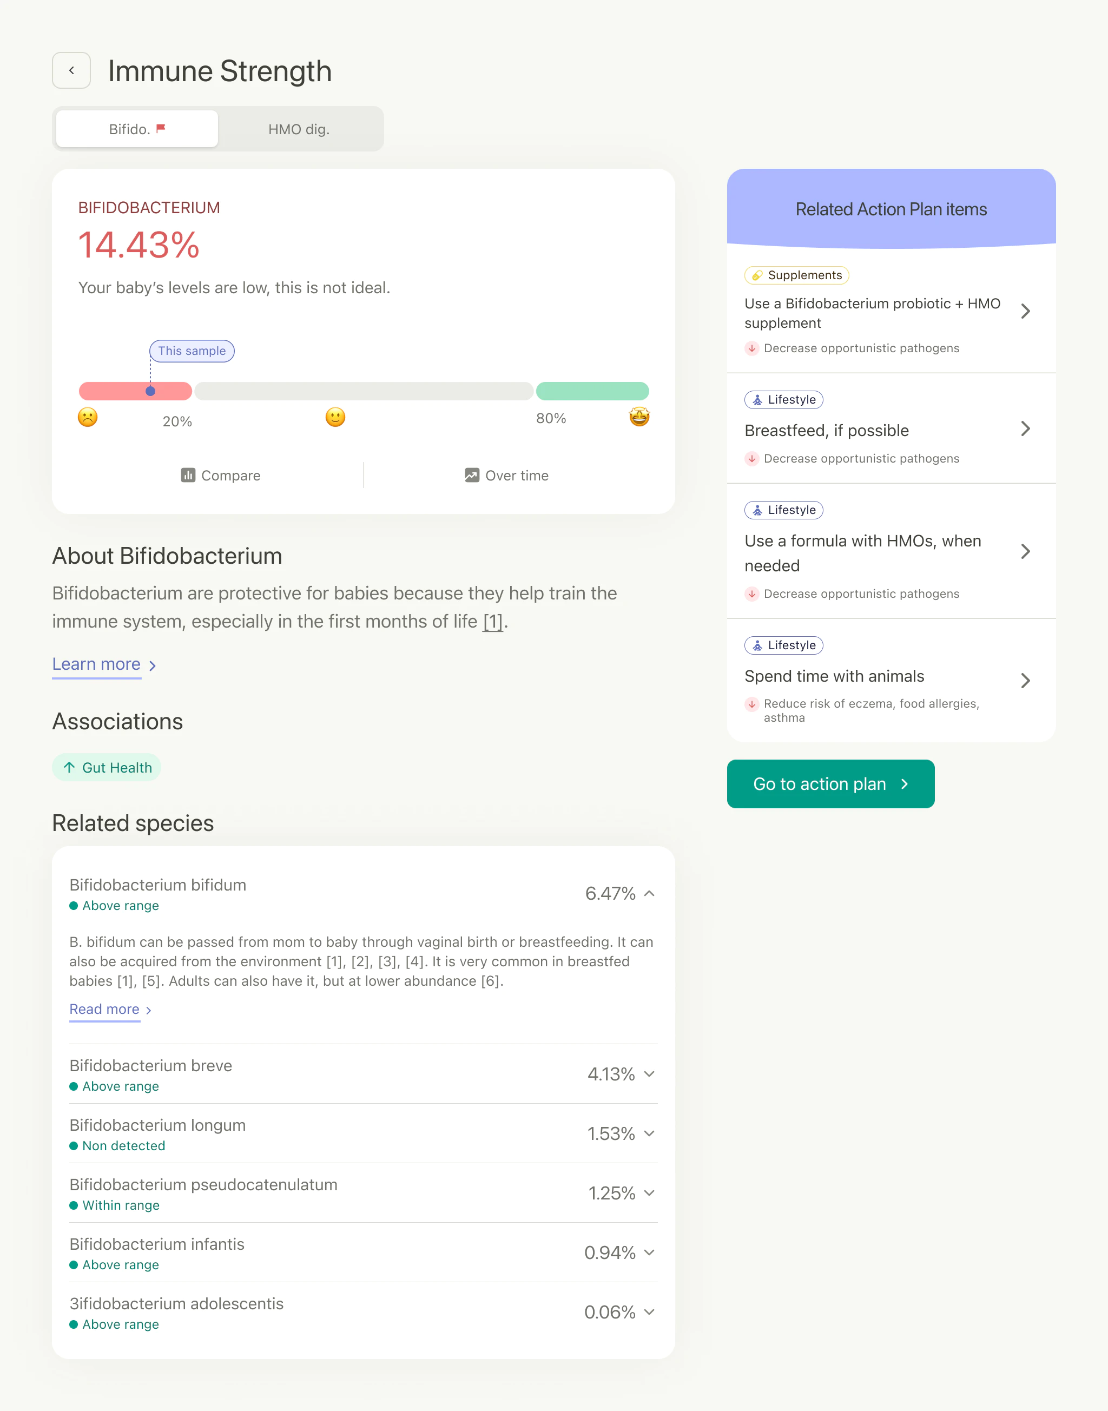Click the Gut Health association tag

pos(107,768)
